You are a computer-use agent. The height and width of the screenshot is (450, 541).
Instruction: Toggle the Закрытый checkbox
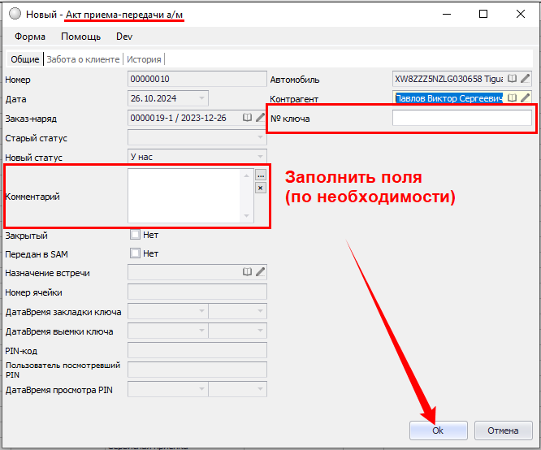136,235
